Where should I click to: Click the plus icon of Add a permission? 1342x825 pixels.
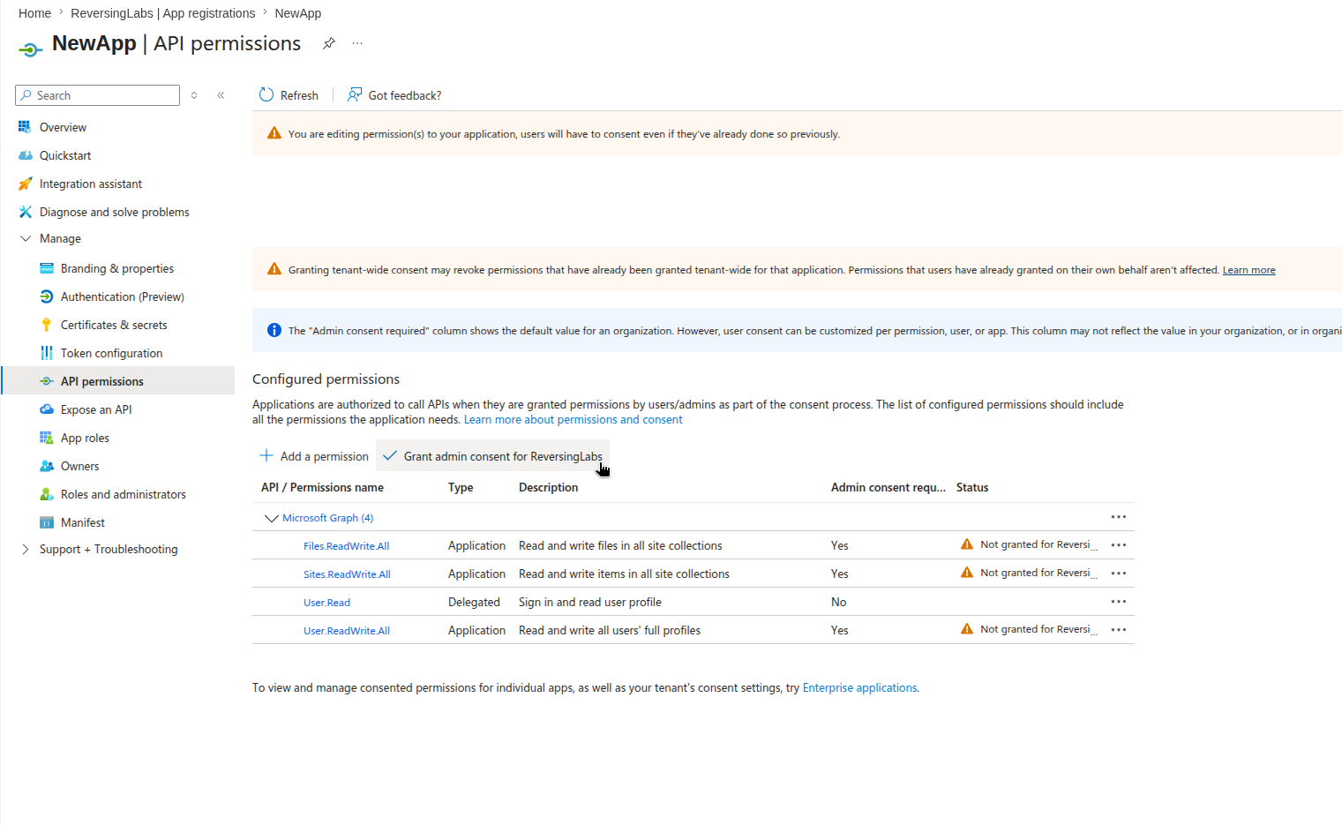266,455
